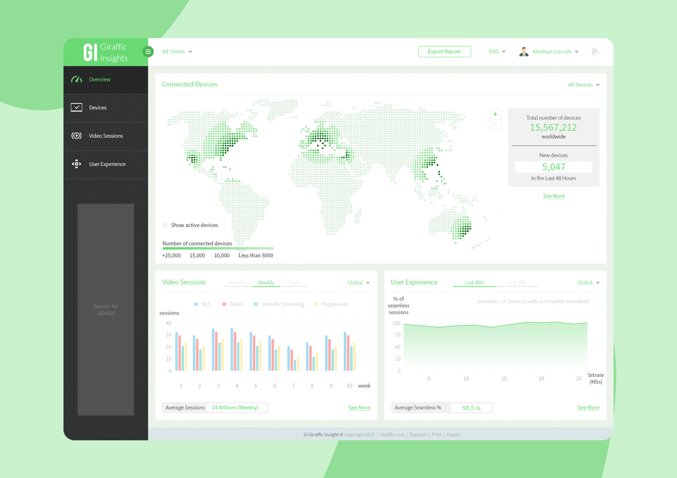Open the Video Sessions Global dropdown
Image resolution: width=677 pixels, height=478 pixels.
[359, 283]
